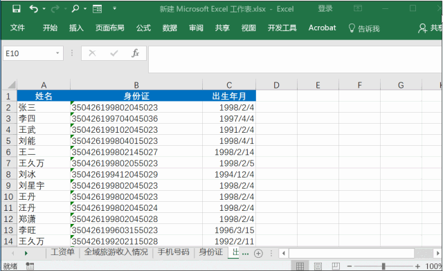Click horizontal scrollbar left arrow
443x271 pixels.
[x=284, y=253]
